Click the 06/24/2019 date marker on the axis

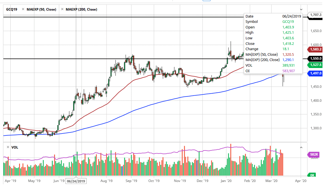76,181
